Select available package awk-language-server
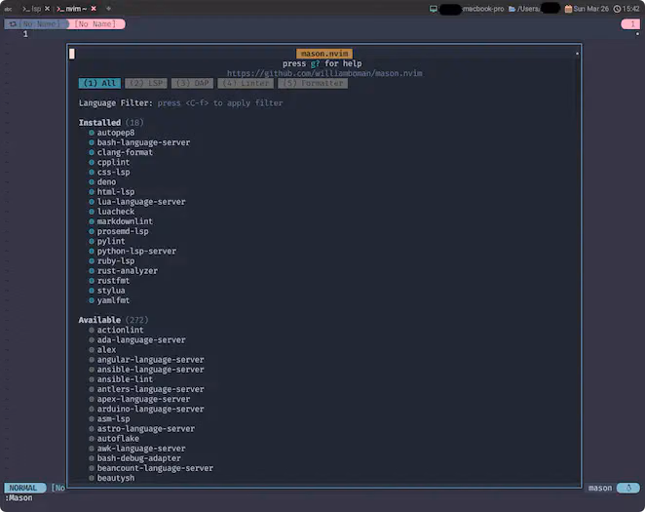645x512 pixels. (x=141, y=449)
